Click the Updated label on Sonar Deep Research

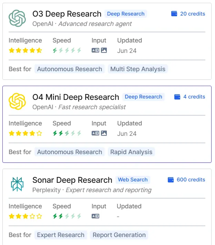(x=129, y=206)
